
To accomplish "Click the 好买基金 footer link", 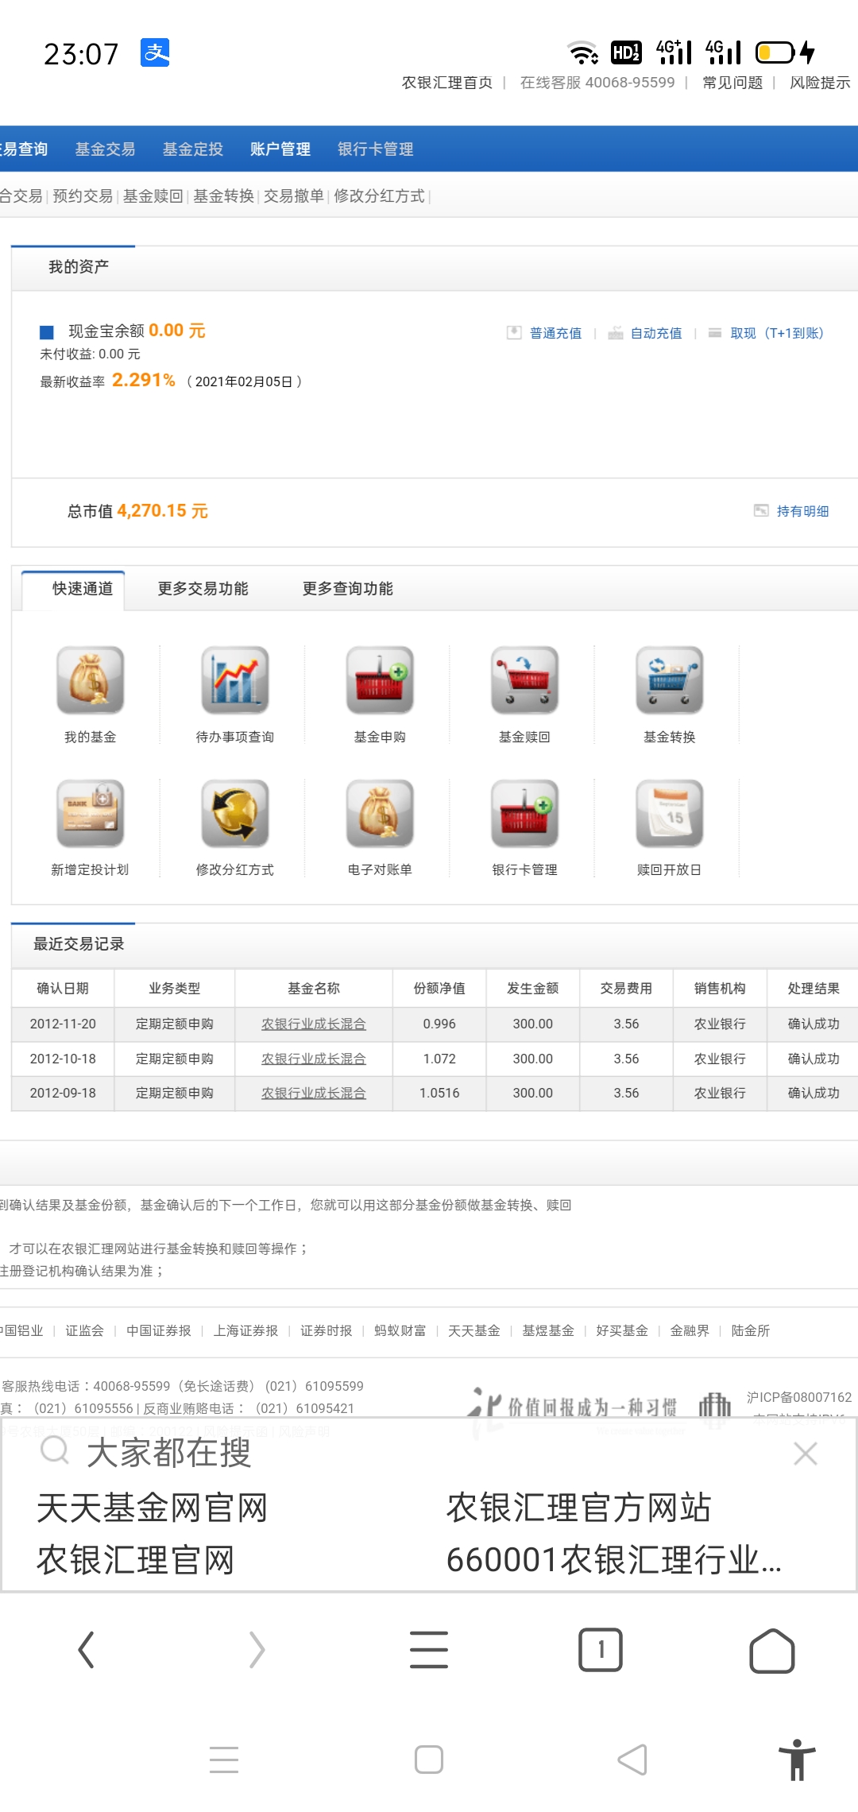I will (x=621, y=1330).
